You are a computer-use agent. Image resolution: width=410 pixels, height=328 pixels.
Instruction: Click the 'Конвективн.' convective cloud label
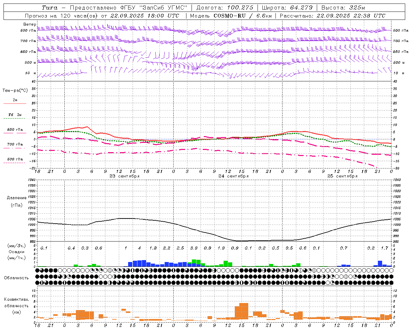coord(17,299)
